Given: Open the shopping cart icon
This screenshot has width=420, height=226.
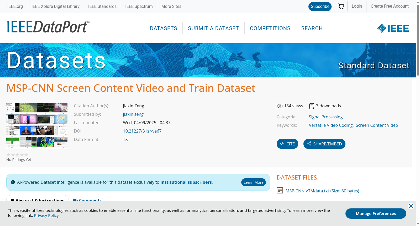Looking at the screenshot, I should [x=341, y=6].
